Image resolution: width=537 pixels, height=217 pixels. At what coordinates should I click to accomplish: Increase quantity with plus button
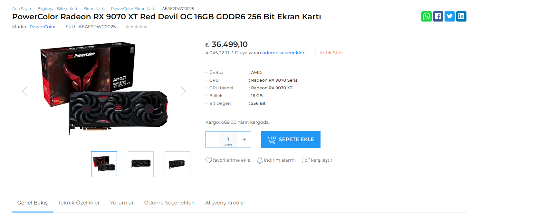click(x=245, y=140)
